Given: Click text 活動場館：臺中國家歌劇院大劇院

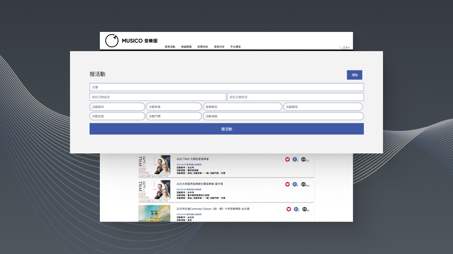Looking at the screenshot, I should (x=192, y=195).
